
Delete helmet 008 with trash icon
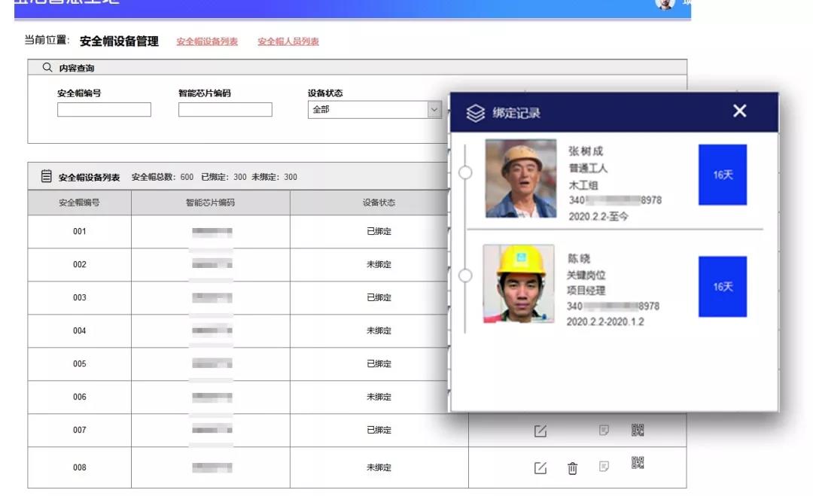[x=572, y=468]
